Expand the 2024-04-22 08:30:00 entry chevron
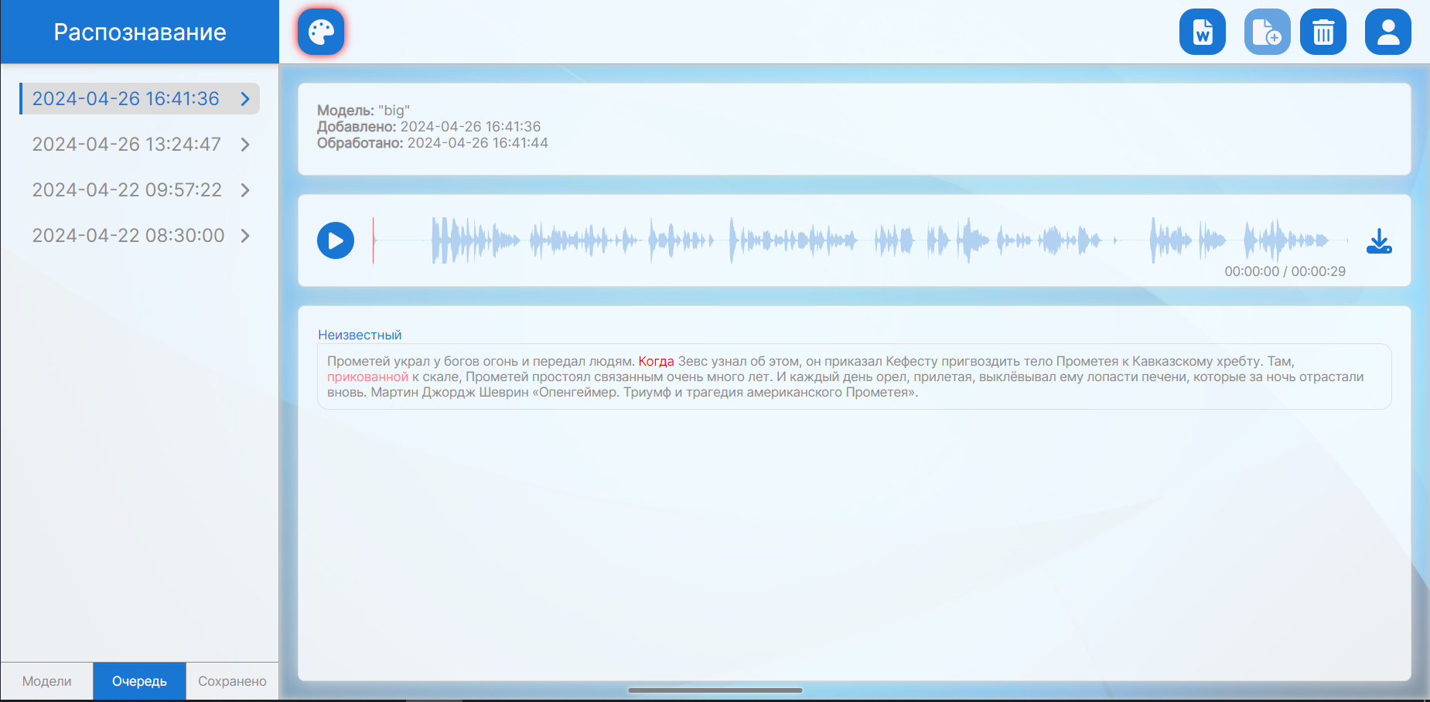The height and width of the screenshot is (702, 1430). 245,236
